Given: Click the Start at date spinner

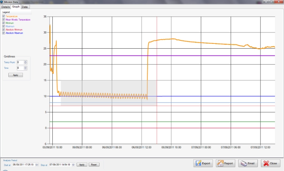Looking at the screenshot, I should [x=36, y=165].
